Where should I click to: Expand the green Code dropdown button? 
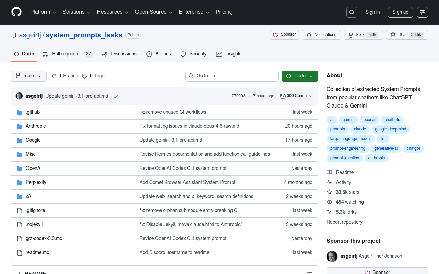tap(300, 76)
